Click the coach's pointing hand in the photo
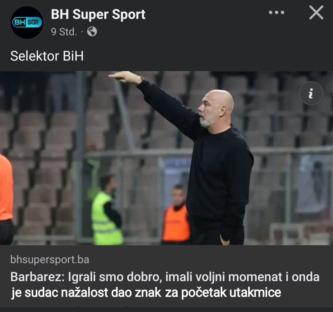 coord(125,77)
